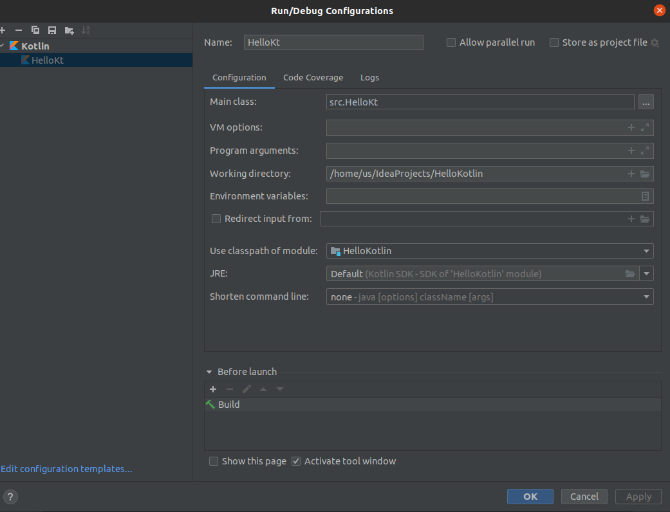Browse for working directory folder
Screen dimensions: 670x512
tap(645, 174)
